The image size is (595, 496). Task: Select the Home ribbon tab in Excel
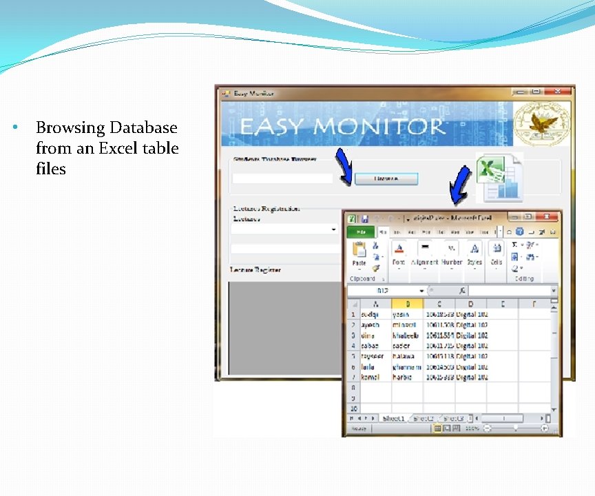click(383, 232)
